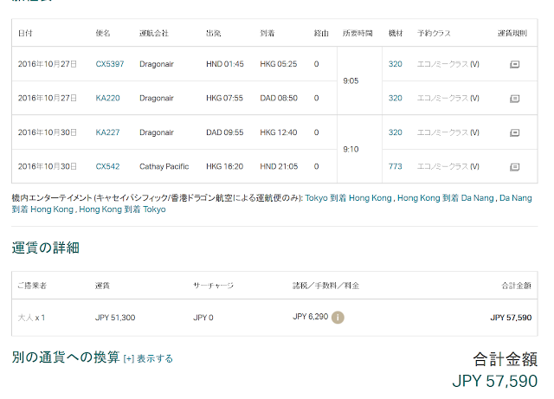The height and width of the screenshot is (399, 554).
Task: Open fare rules icon for KA227 row
Action: pyautogui.click(x=514, y=133)
